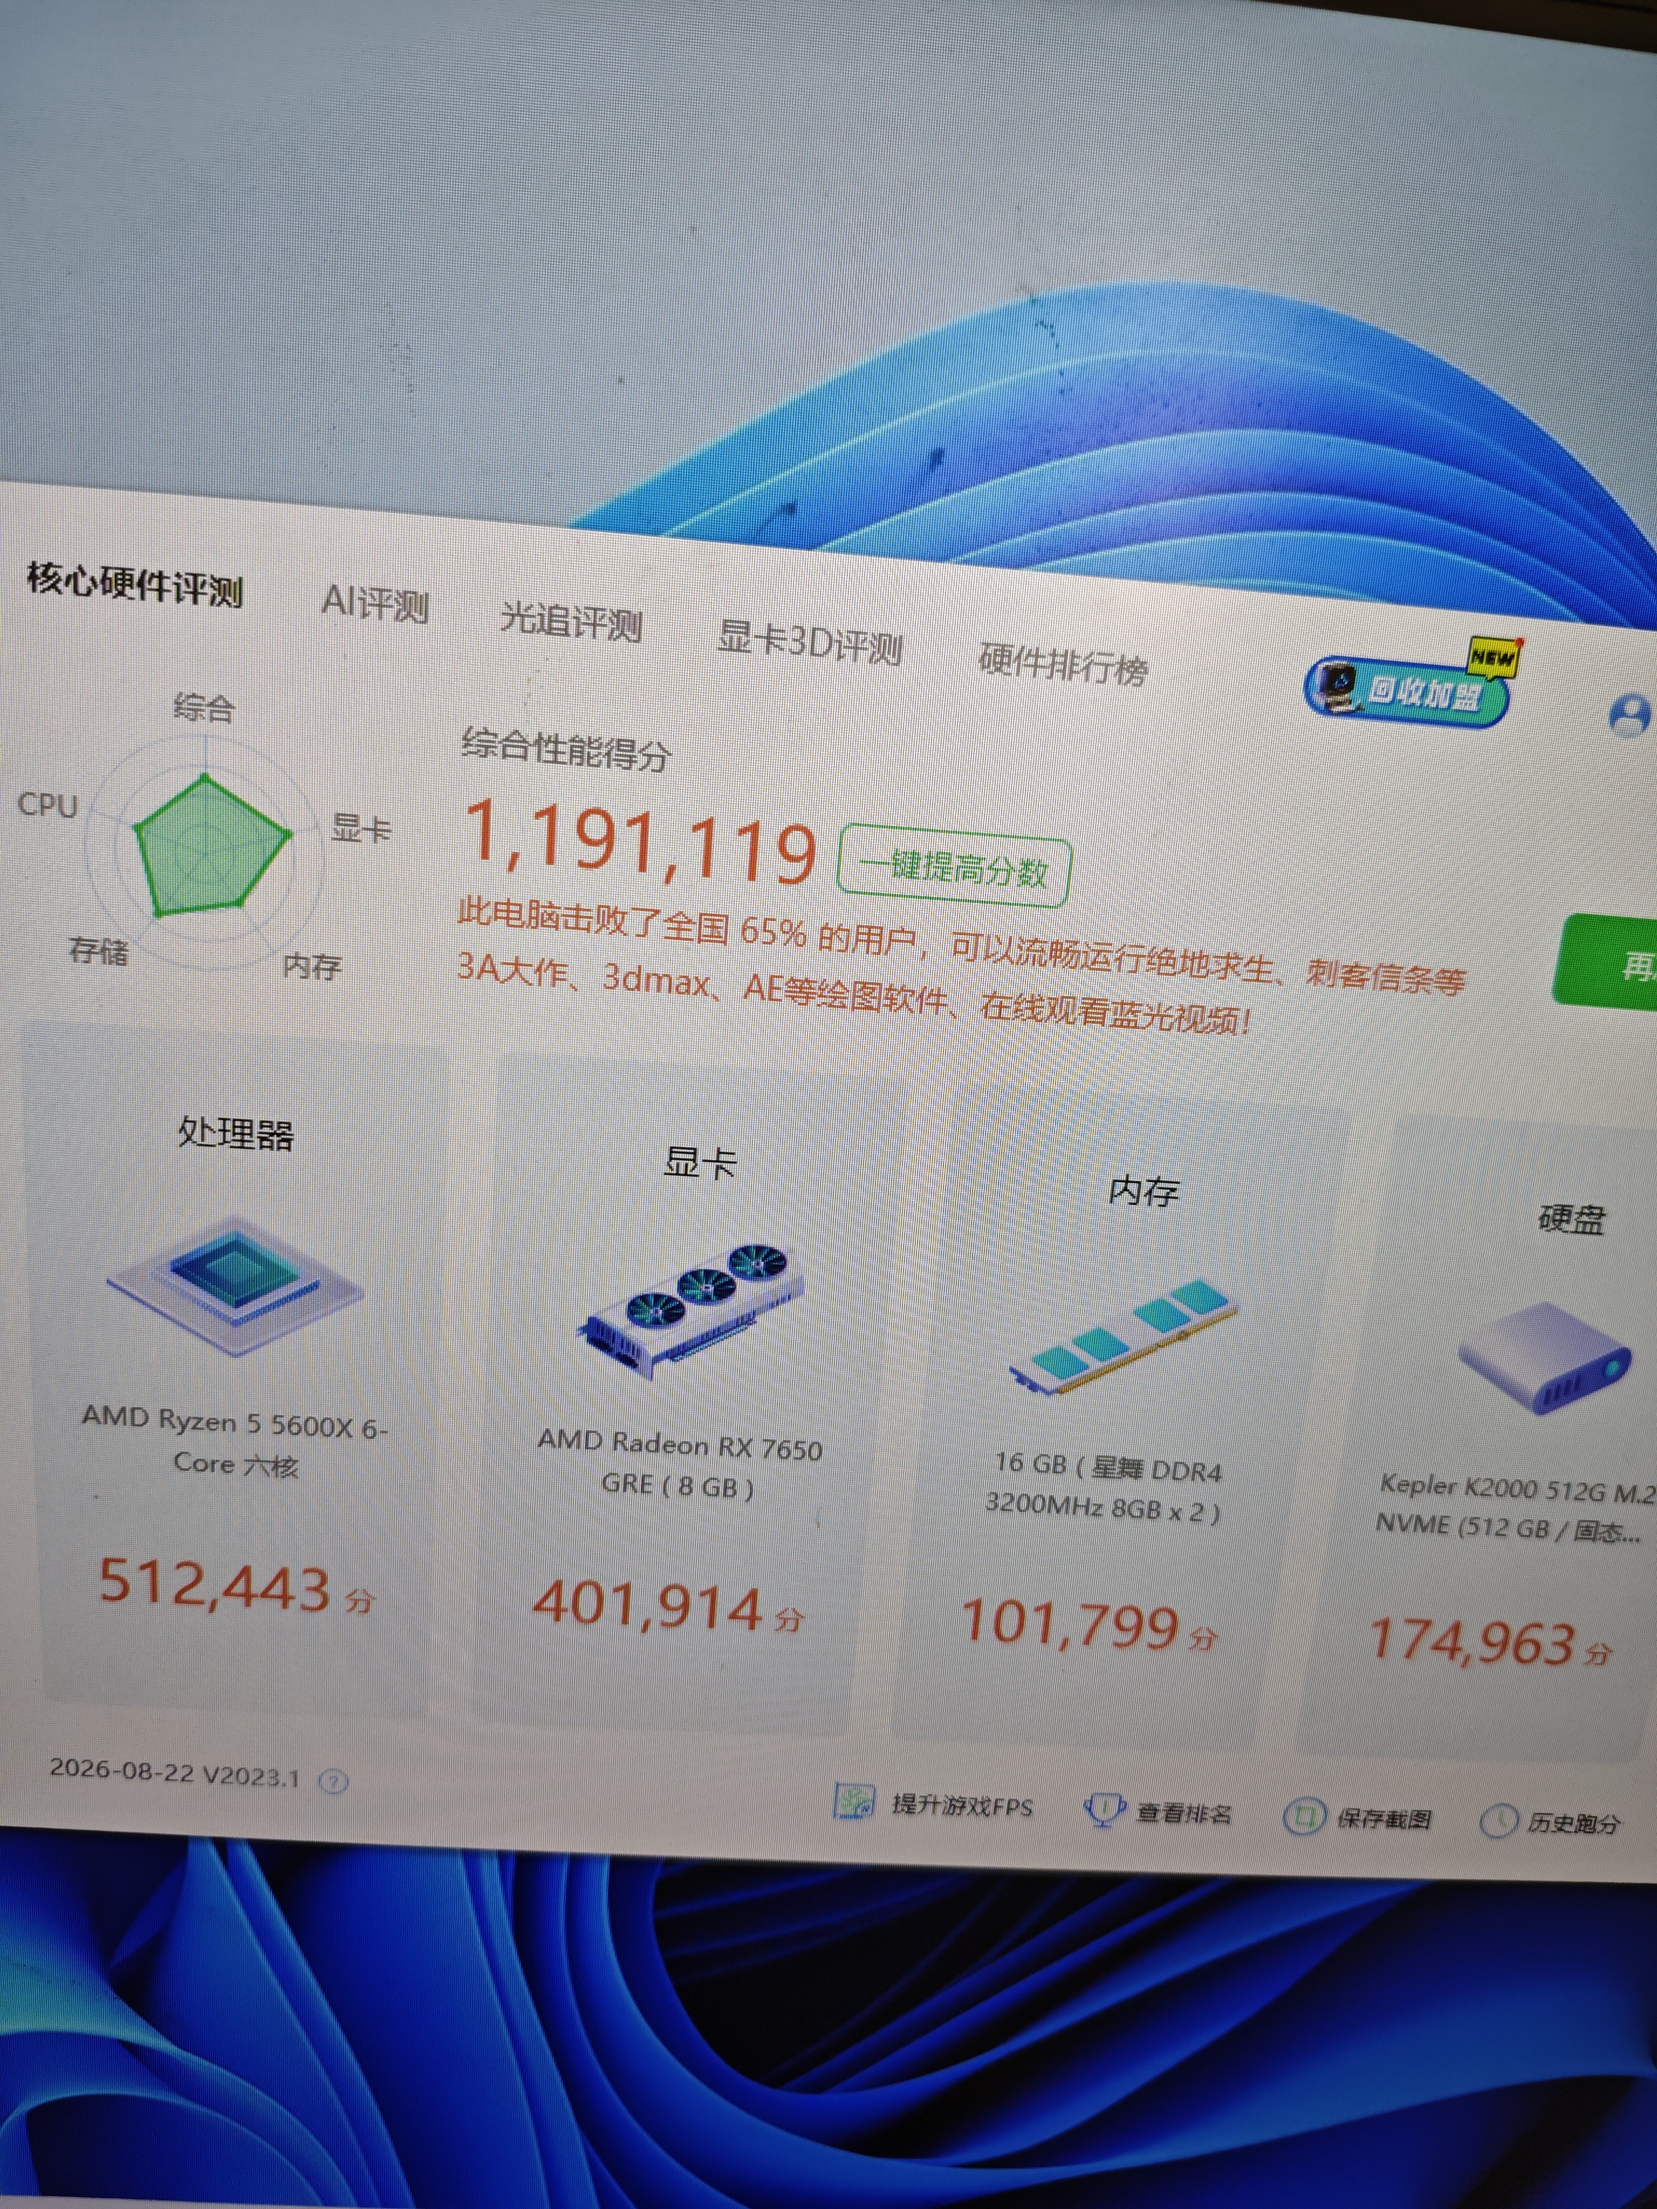
Task: Click the hard disk drive icon
Action: (x=1545, y=1359)
